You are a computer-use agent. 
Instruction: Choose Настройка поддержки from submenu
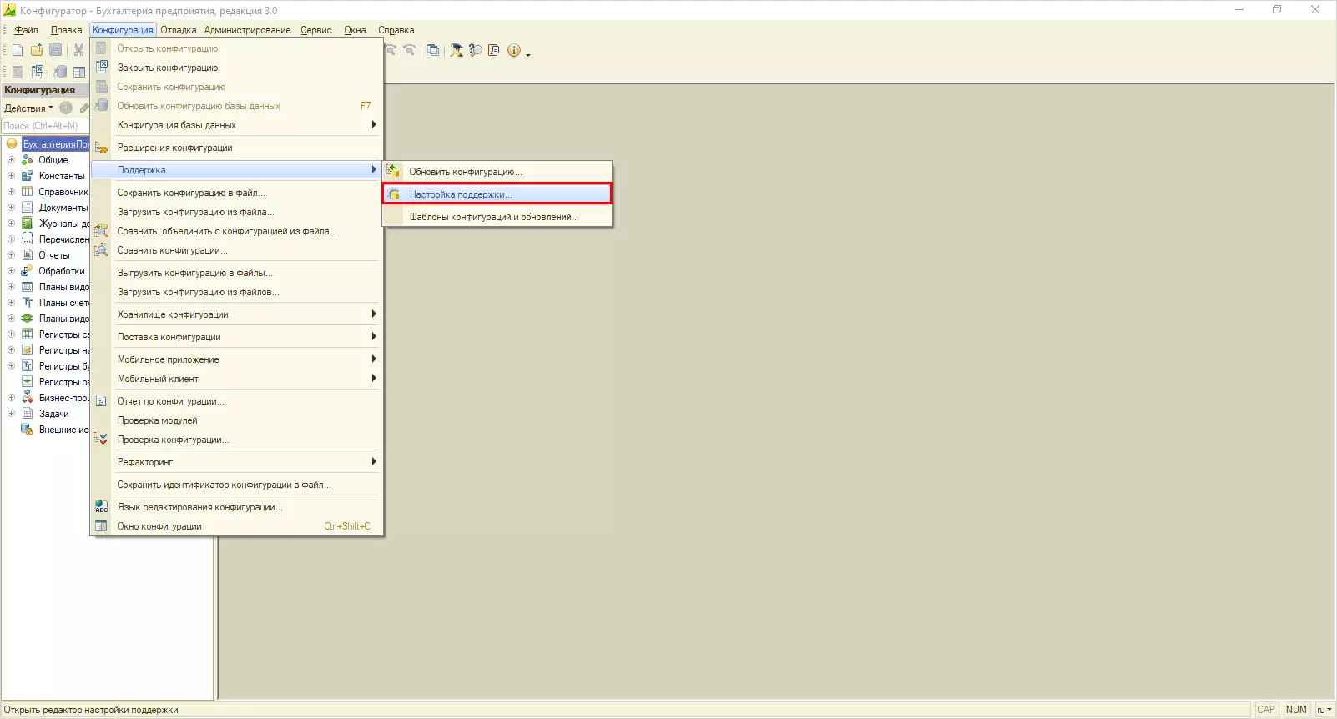[497, 194]
